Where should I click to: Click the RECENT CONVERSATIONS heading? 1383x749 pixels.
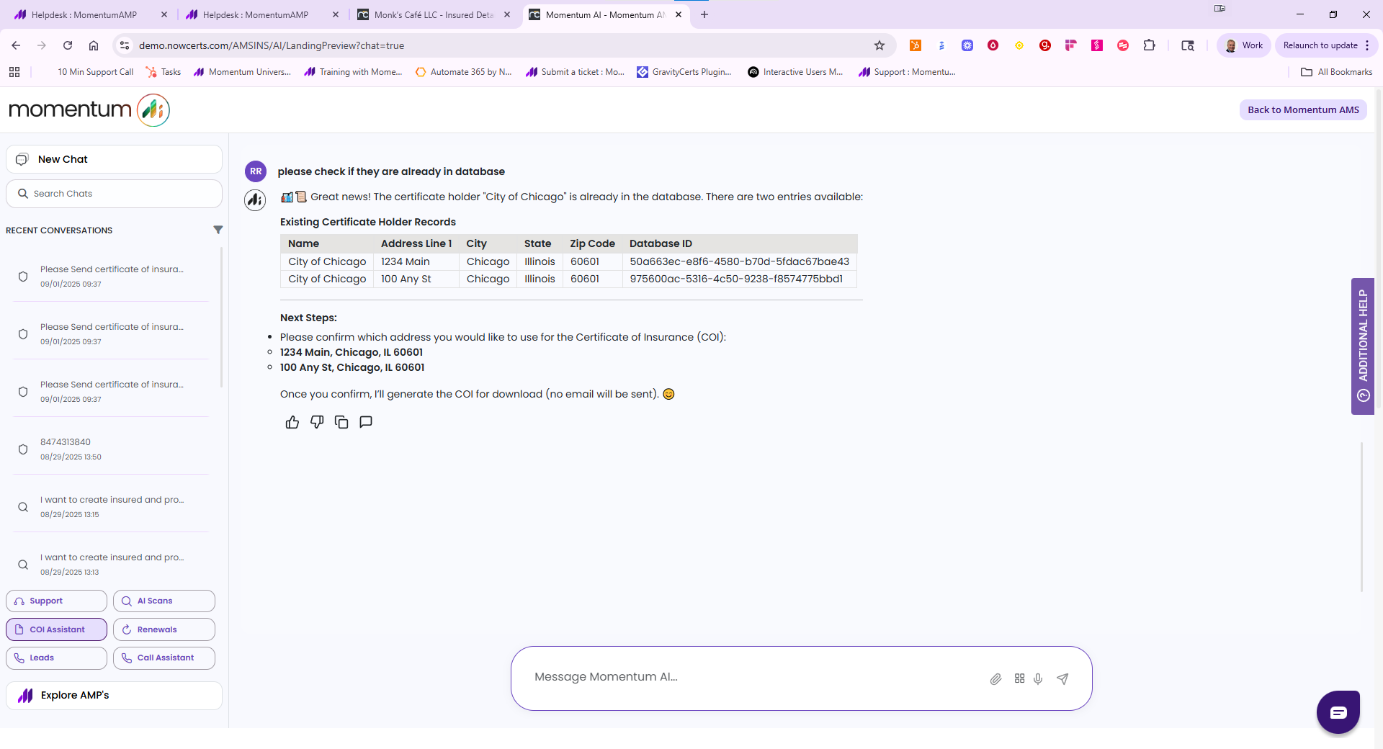click(x=59, y=230)
